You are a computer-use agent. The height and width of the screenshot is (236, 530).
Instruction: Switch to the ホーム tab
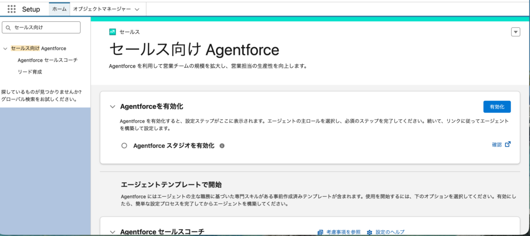click(x=59, y=9)
